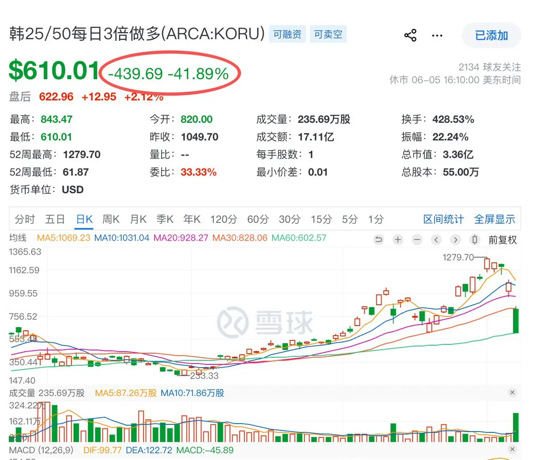
Task: Click the 成交量 value 235.69万股 in the quote stats
Action: tap(324, 119)
